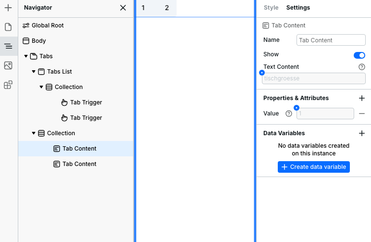Open the Pages panel icon
Screen dimensions: 371x242
coord(8,27)
